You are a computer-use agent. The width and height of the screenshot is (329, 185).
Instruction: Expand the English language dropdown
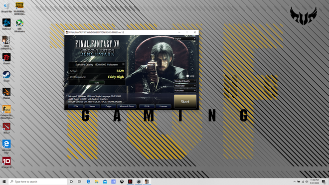[x=185, y=38]
